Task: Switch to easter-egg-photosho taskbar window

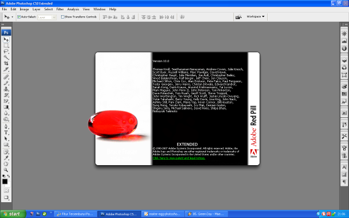Action: coord(163,214)
